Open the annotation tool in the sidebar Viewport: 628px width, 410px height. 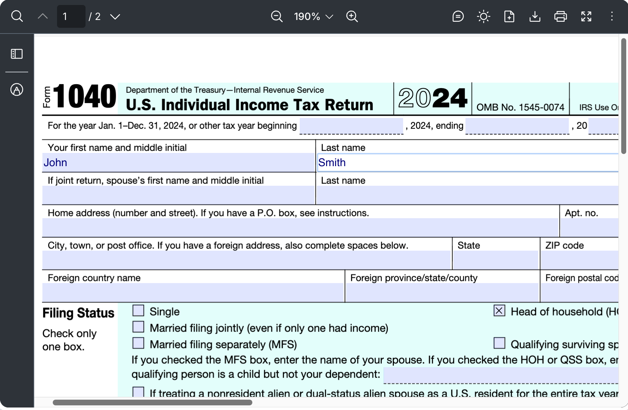coord(17,89)
